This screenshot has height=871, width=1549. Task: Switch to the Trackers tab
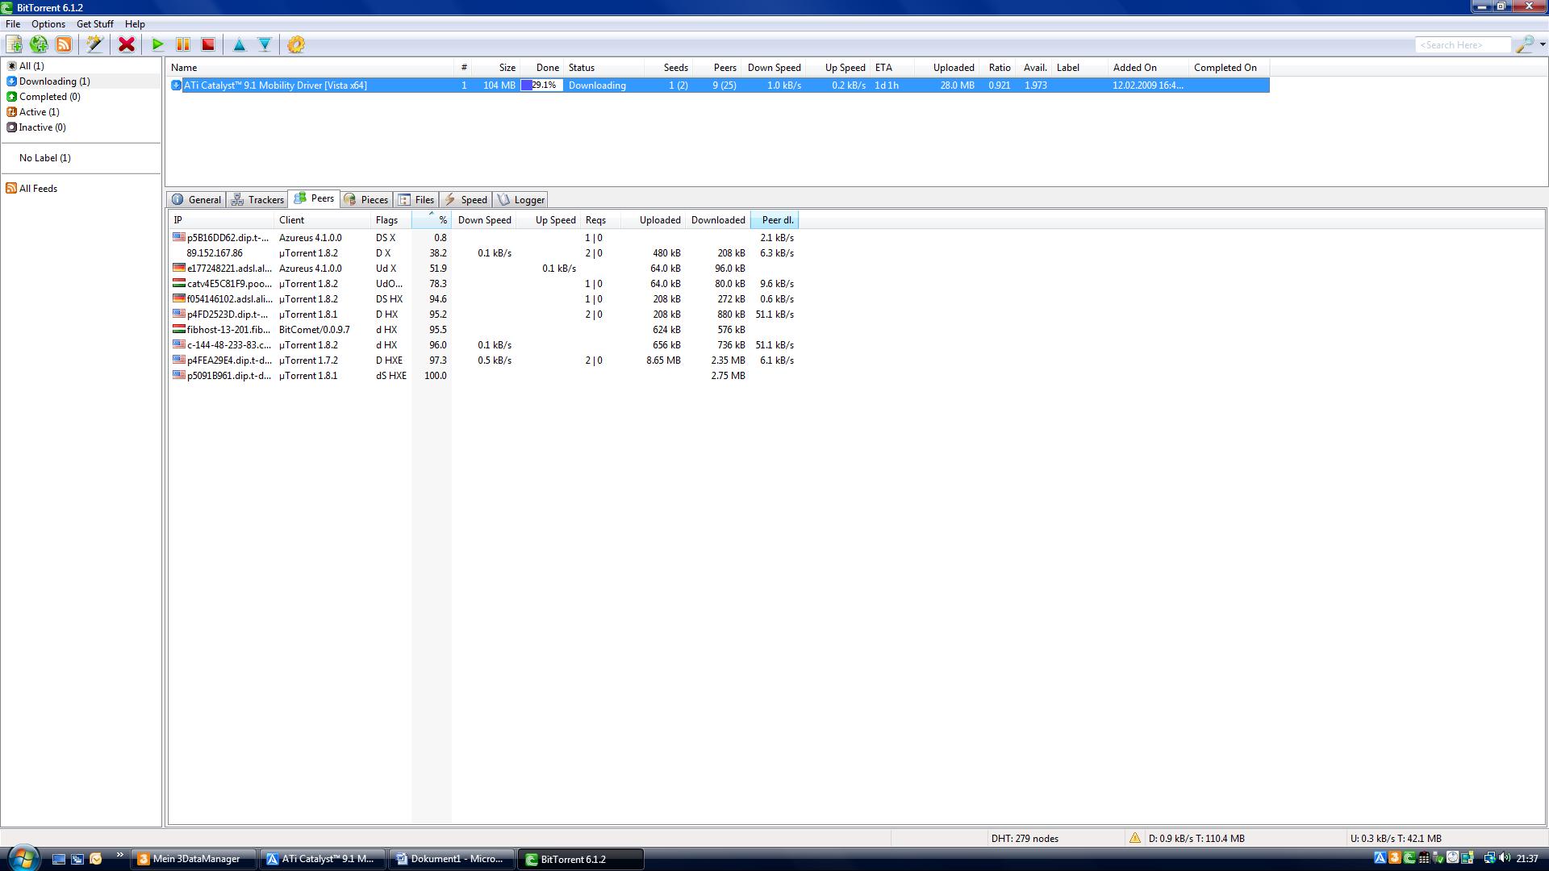click(258, 200)
